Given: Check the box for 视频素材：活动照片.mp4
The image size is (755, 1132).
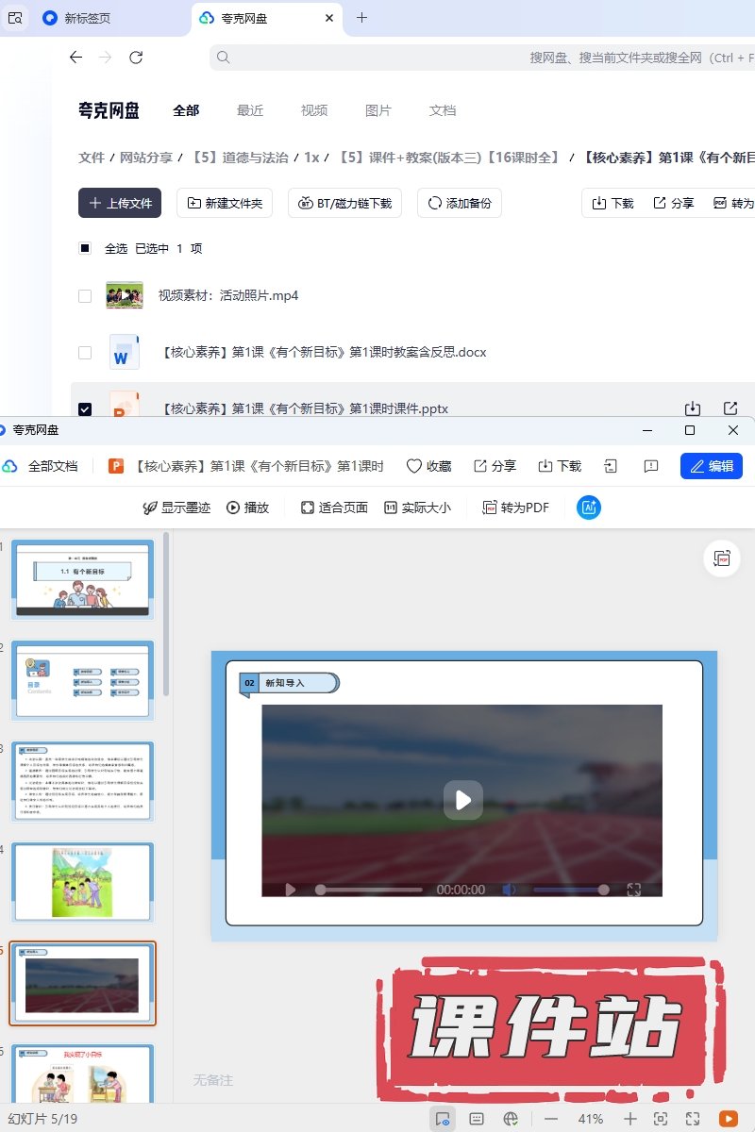Looking at the screenshot, I should [x=85, y=296].
